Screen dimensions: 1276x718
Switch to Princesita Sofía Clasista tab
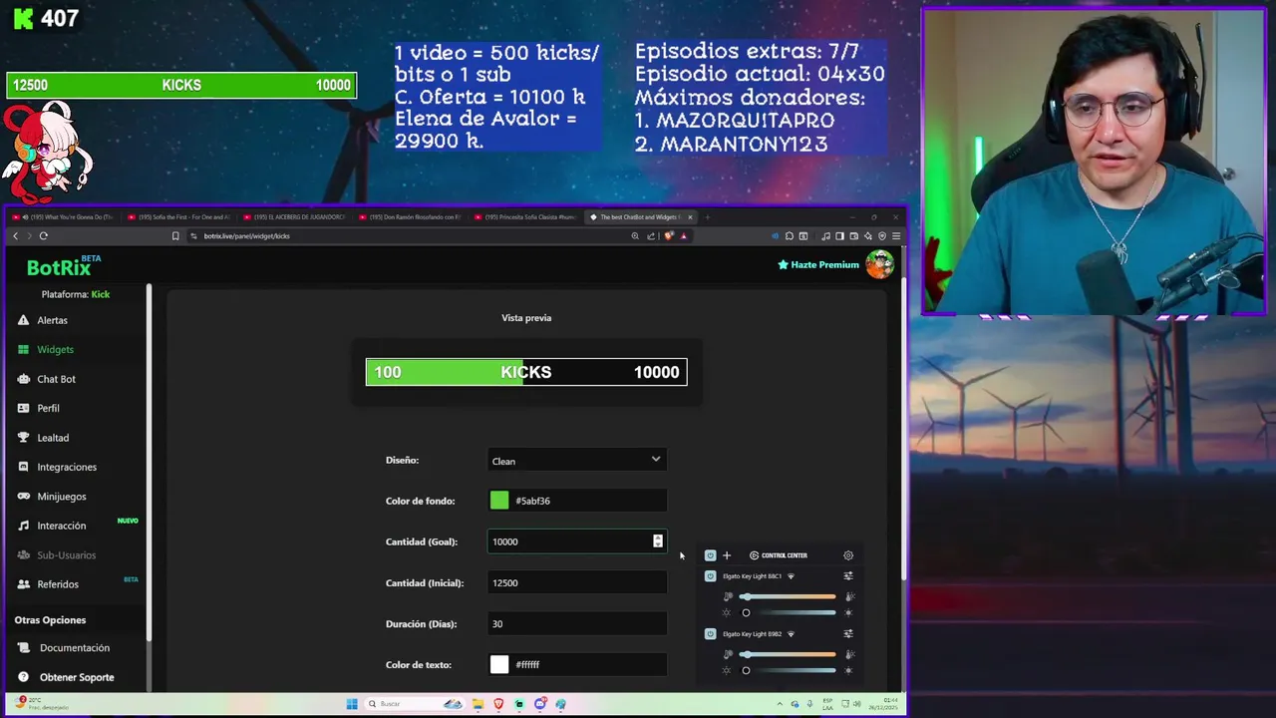(525, 217)
